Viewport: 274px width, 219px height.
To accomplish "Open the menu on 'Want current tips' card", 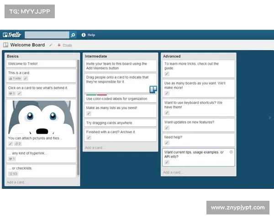I will (x=231, y=152).
